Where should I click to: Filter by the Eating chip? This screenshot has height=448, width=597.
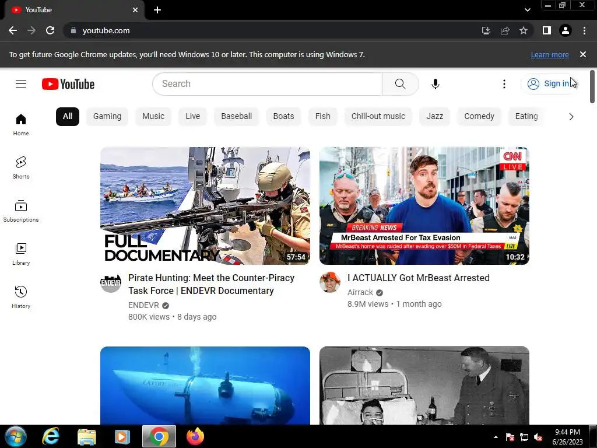pyautogui.click(x=526, y=117)
